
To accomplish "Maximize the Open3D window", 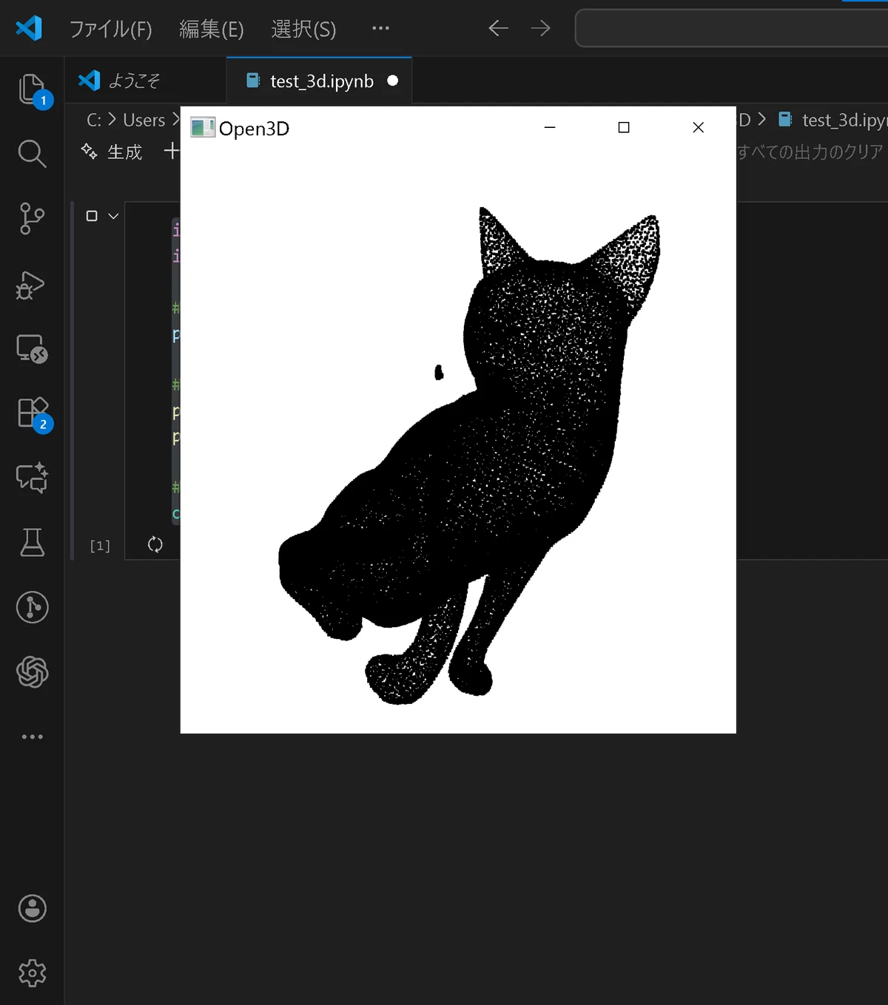I will 624,127.
